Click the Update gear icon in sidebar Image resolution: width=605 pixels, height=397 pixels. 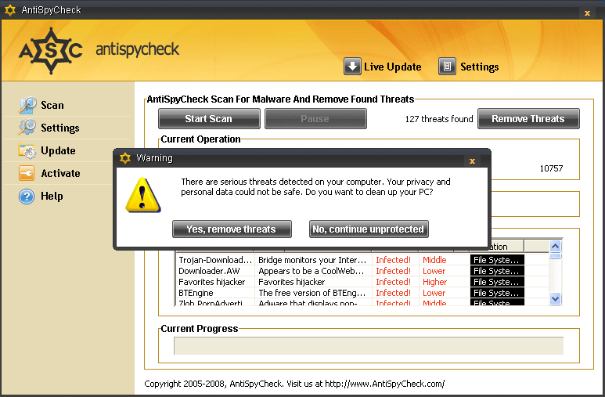coord(28,151)
